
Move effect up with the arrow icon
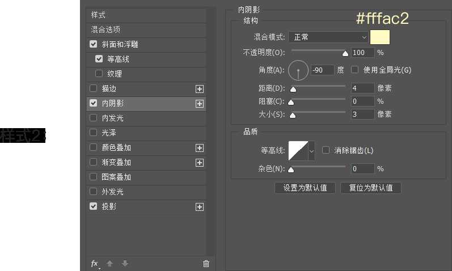pos(110,264)
